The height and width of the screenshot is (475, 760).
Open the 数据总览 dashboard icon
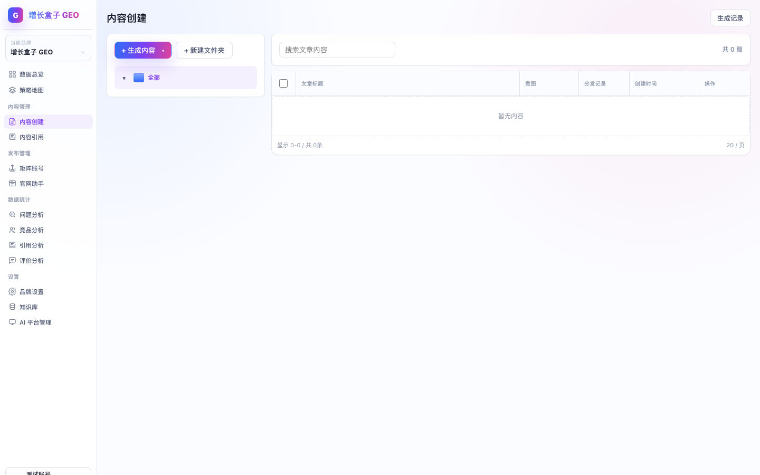coord(12,74)
